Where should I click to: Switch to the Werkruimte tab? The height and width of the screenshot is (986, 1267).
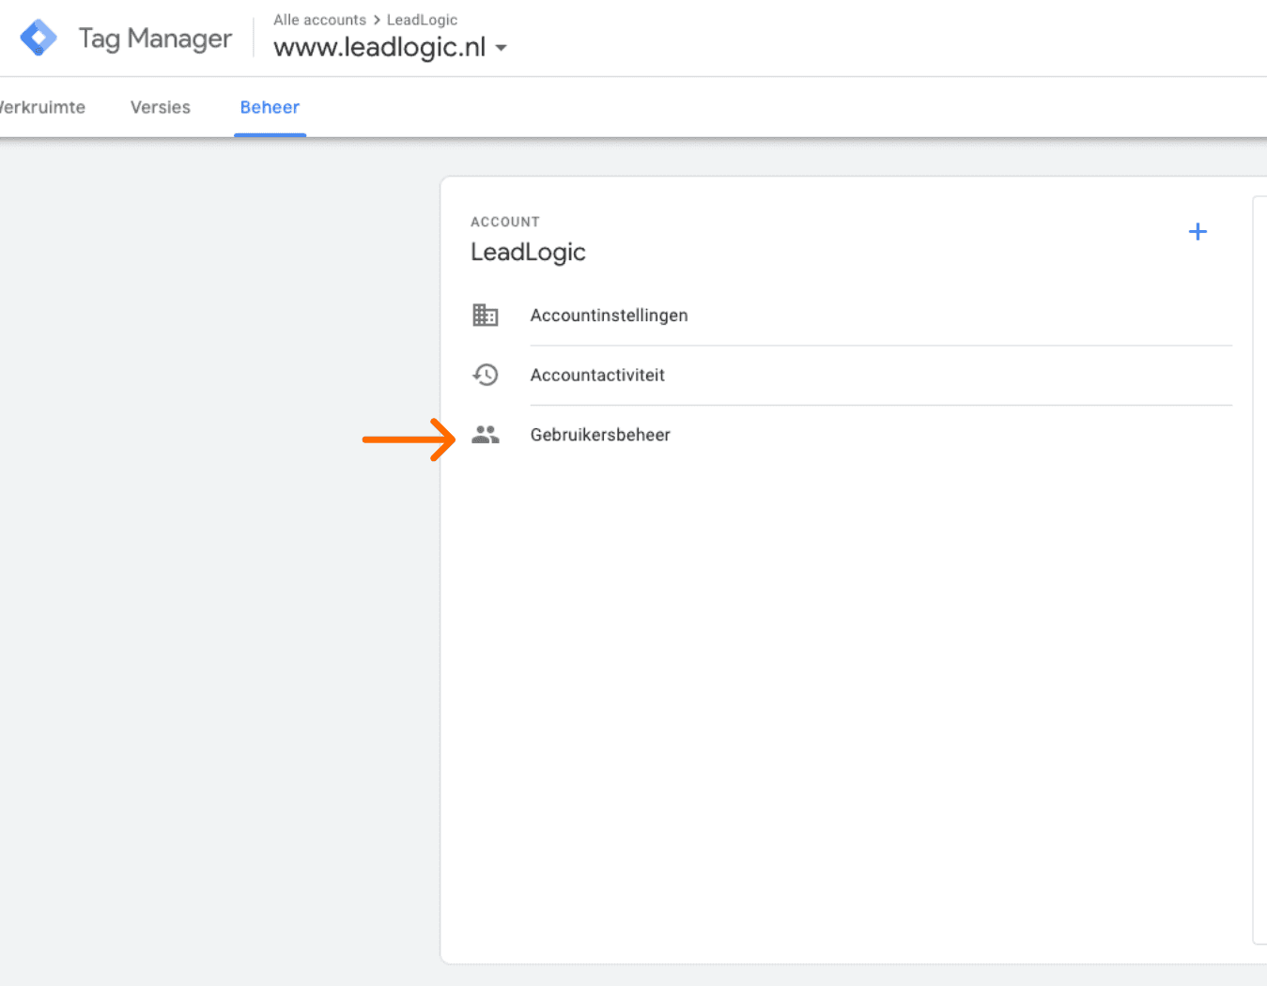point(42,107)
